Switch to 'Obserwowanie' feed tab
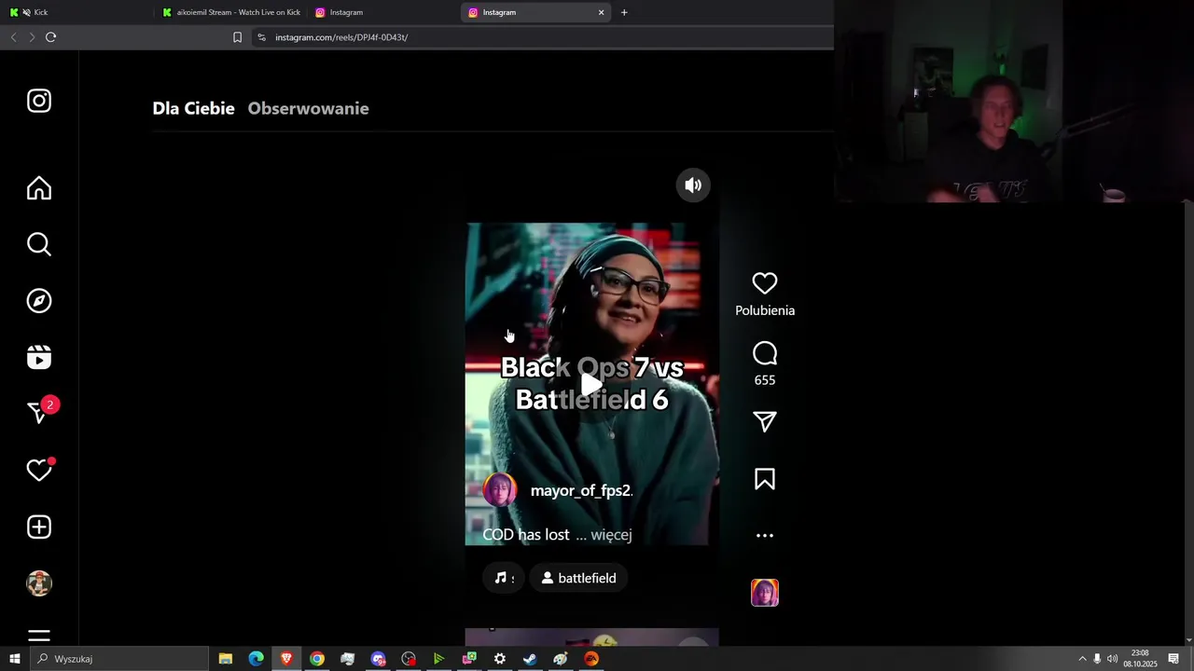This screenshot has width=1194, height=671. [308, 108]
